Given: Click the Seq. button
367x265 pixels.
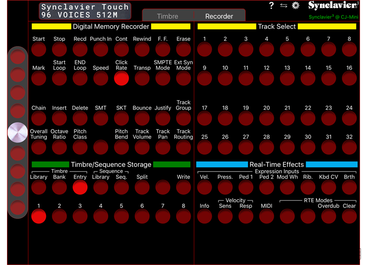Looking at the screenshot, I should click(121, 187).
